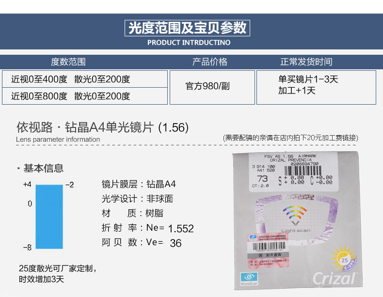Click the CRIZAL PREVENCIA label text
The width and height of the screenshot is (383, 297).
click(291, 160)
